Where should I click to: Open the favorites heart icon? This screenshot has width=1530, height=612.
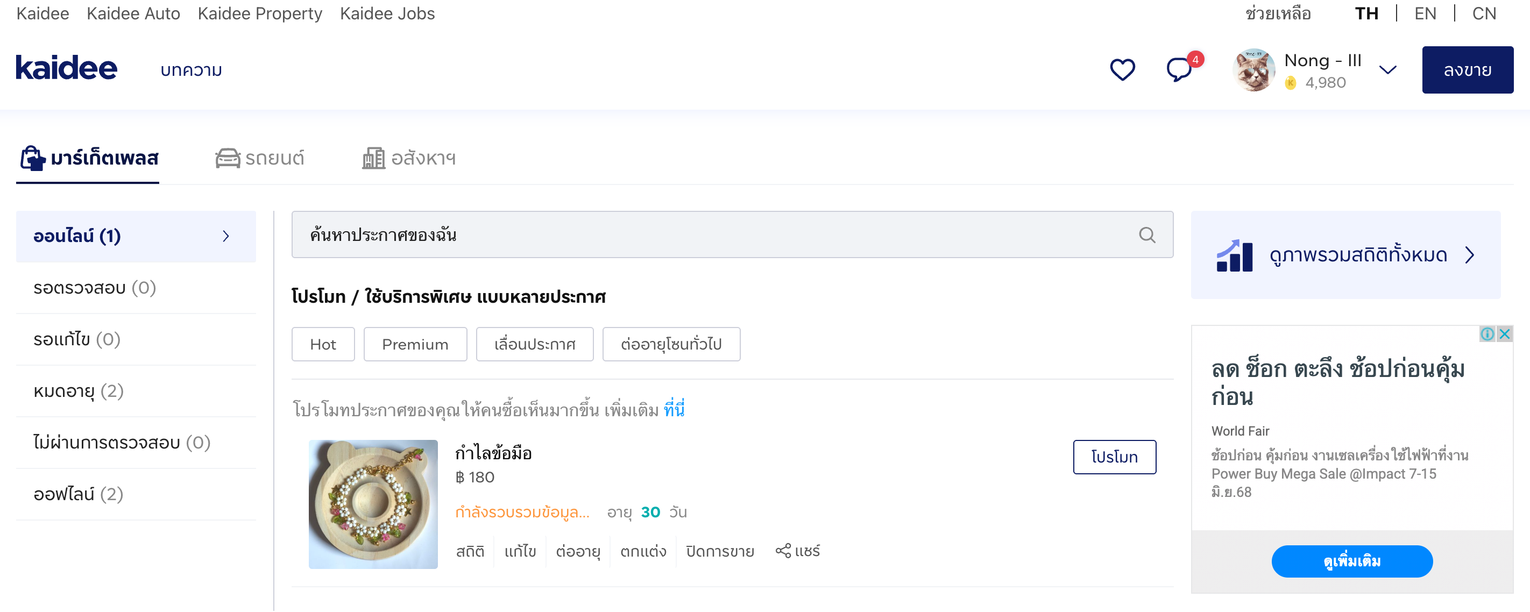click(1122, 70)
